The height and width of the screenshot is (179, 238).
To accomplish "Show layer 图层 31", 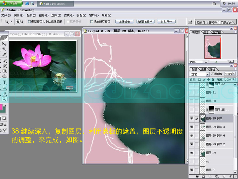I will coord(192,92).
